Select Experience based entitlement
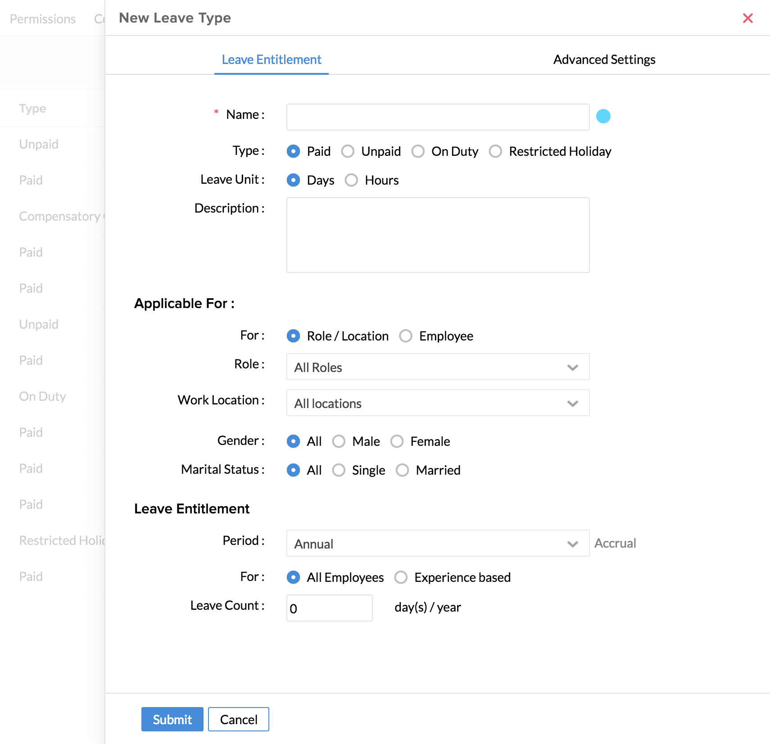This screenshot has width=770, height=744. [401, 577]
